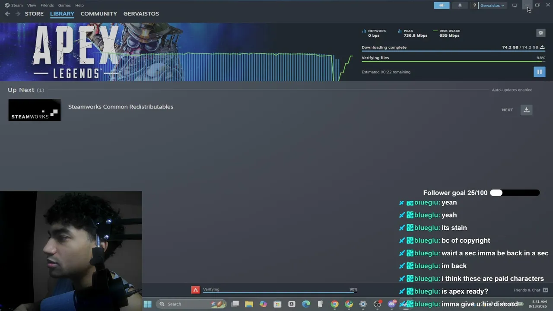This screenshot has width=553, height=311.
Task: Click the Verifying files progress bar
Action: (453, 61)
